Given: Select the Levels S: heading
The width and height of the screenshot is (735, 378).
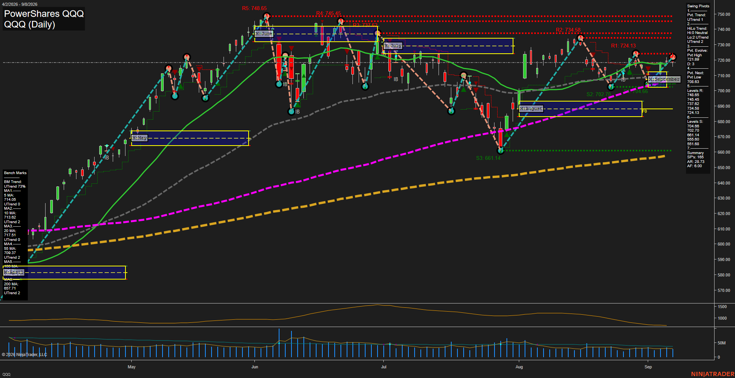Looking at the screenshot, I should pos(695,122).
